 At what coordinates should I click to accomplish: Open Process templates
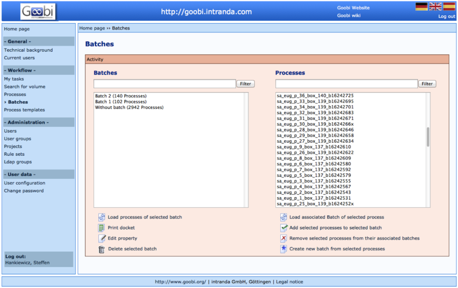click(x=24, y=110)
